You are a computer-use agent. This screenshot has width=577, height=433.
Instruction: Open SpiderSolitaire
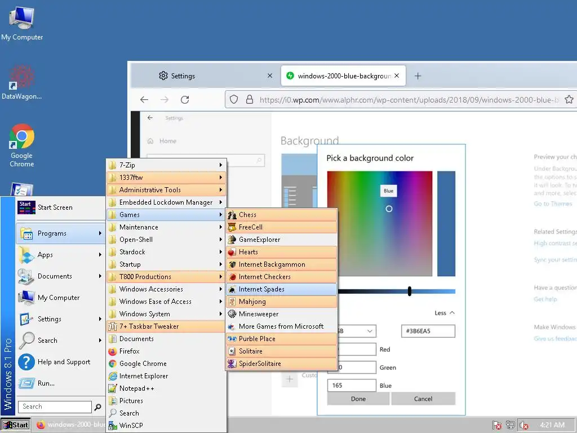(x=282, y=364)
